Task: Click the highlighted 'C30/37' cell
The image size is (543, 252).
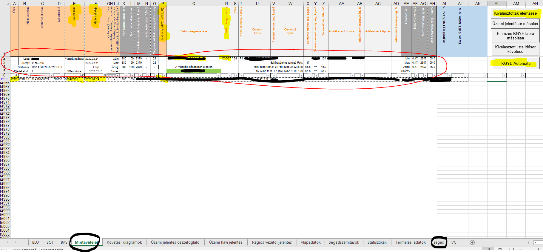Action: point(226,59)
